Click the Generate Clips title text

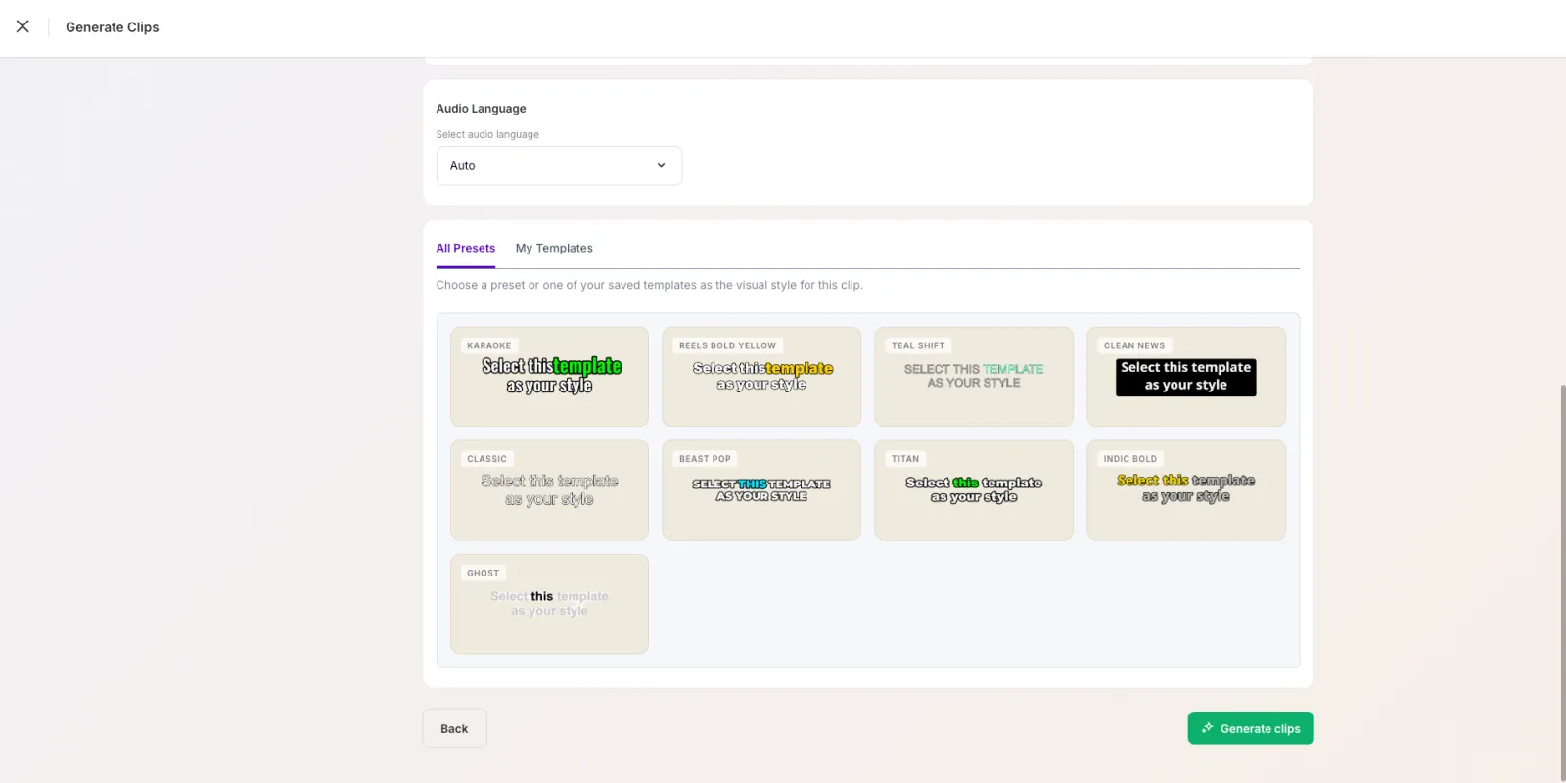(x=113, y=27)
